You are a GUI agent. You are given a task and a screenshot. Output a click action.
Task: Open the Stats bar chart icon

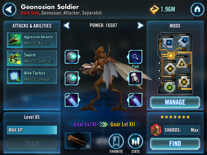pos(136,141)
